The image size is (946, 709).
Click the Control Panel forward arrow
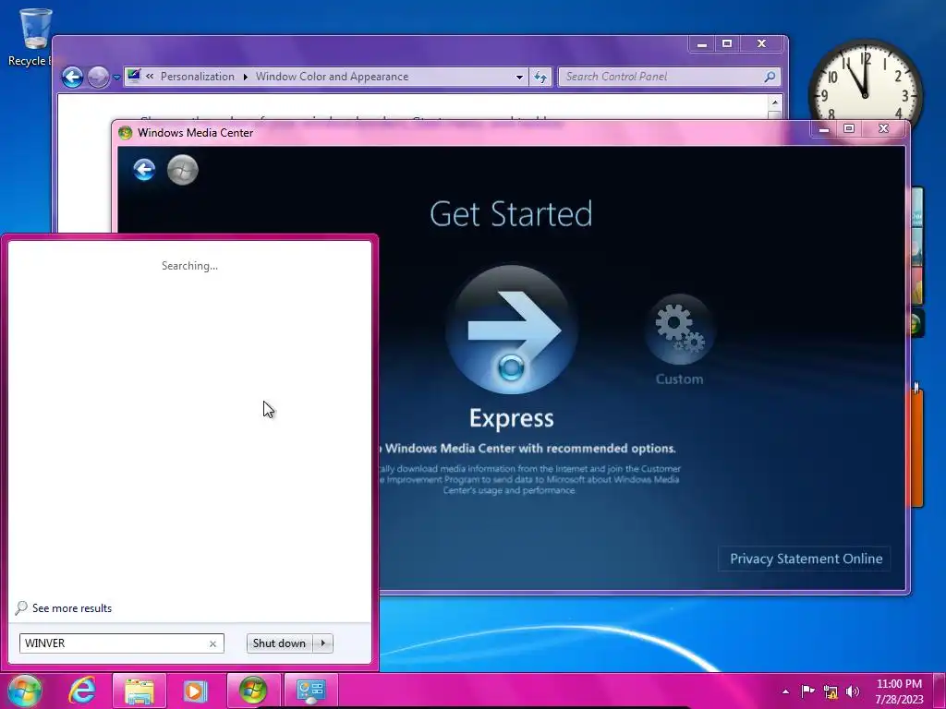tap(98, 78)
